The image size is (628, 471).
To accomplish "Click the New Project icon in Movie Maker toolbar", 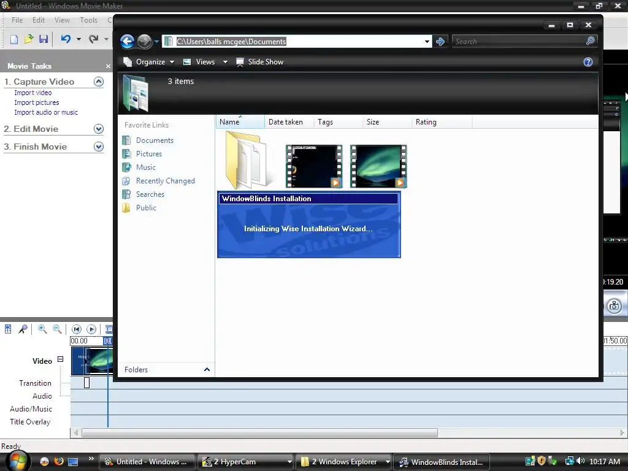I will [14, 39].
